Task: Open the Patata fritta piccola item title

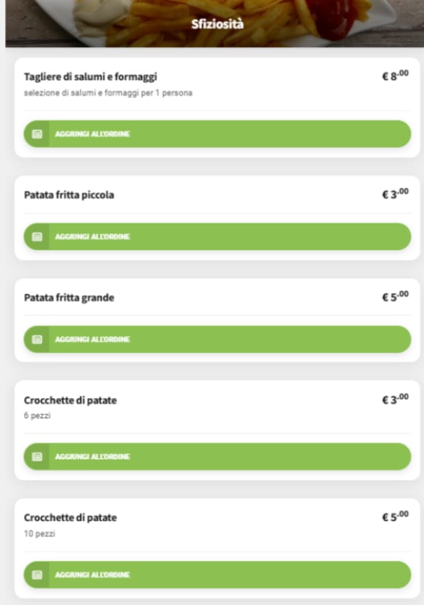Action: [x=69, y=195]
